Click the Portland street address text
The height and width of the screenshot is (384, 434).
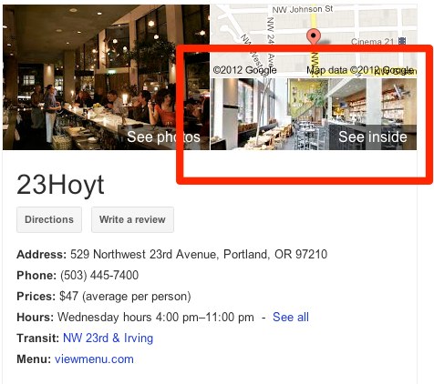click(x=199, y=254)
